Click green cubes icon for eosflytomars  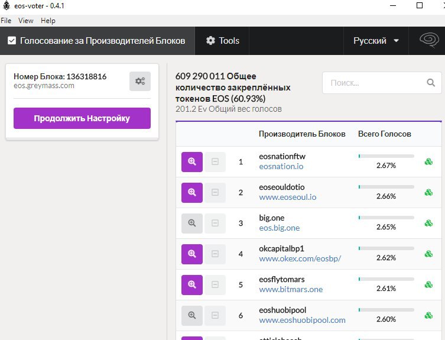(428, 284)
